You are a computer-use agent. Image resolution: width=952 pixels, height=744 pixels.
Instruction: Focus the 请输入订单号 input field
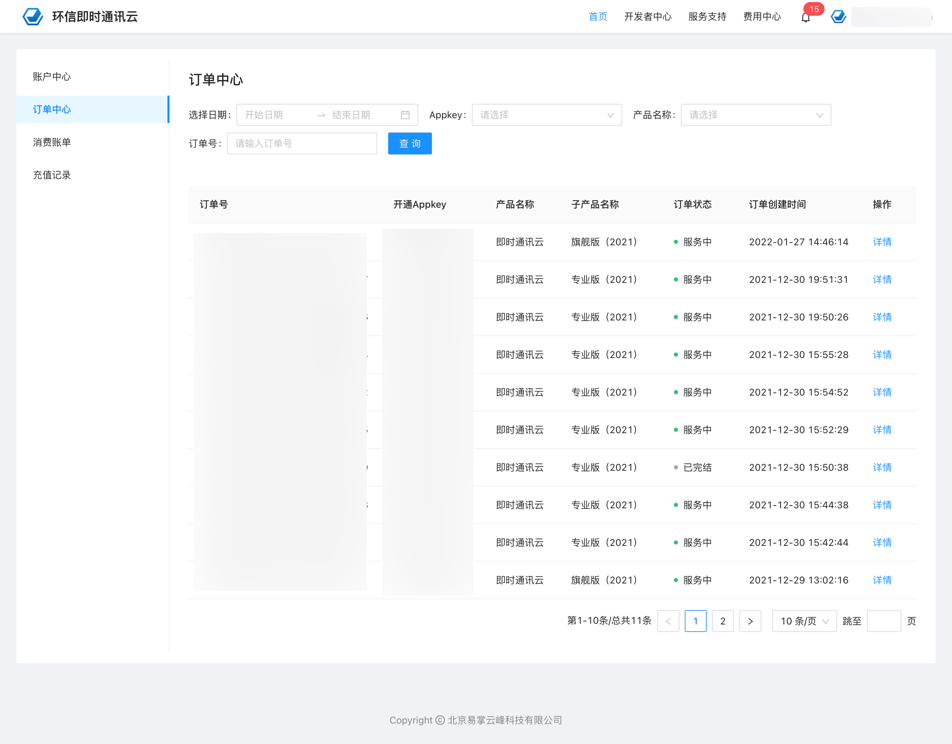pyautogui.click(x=302, y=143)
